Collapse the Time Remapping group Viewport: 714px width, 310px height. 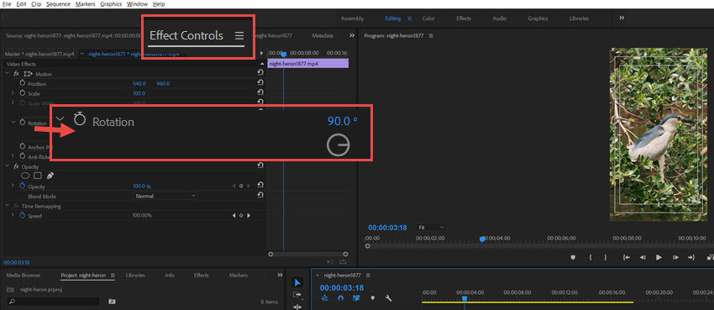pos(8,206)
